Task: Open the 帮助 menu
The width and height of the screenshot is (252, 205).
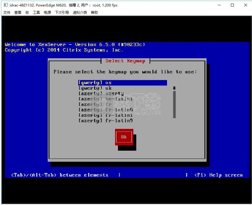Action: click(94, 13)
